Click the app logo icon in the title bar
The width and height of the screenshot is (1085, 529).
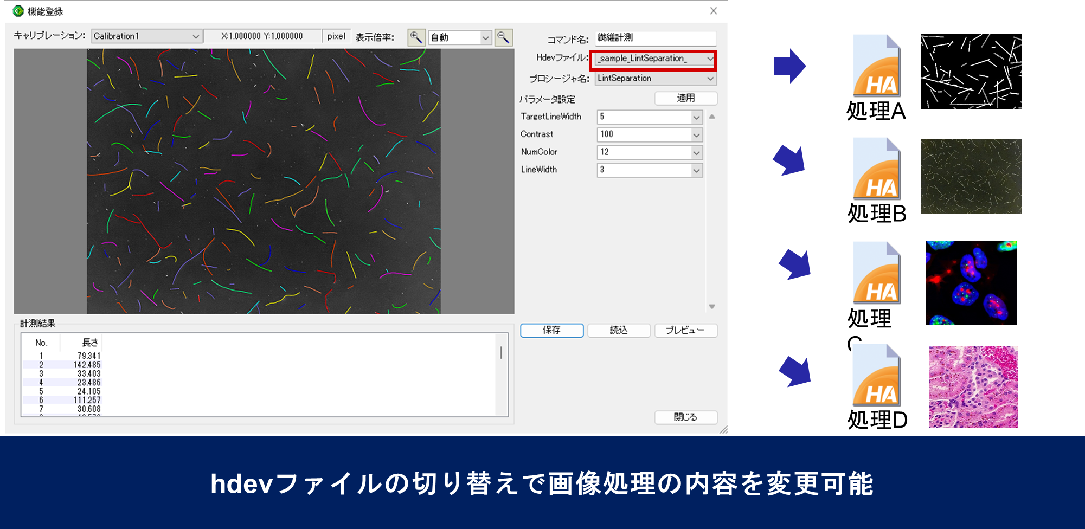[18, 11]
